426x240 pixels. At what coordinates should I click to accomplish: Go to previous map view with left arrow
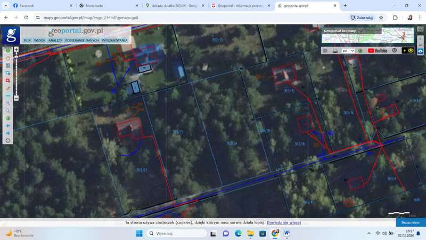(x=7, y=125)
